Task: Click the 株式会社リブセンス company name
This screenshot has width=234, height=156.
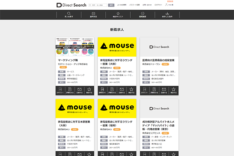Action: (151, 133)
